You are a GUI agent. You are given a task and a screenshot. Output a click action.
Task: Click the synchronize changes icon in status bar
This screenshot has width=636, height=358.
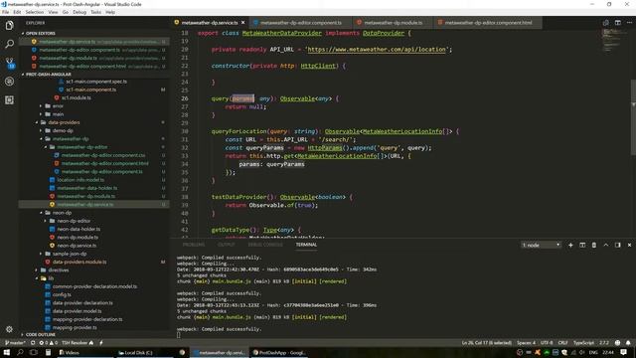33,343
